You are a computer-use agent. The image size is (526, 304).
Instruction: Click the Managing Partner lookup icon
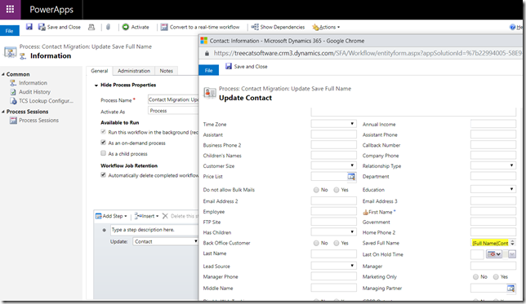point(510,288)
